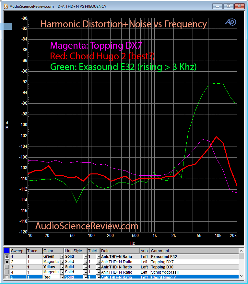Open thickness dropdown for Schiit Yggorasil row
This screenshot has height=284, width=248.
[98, 272]
